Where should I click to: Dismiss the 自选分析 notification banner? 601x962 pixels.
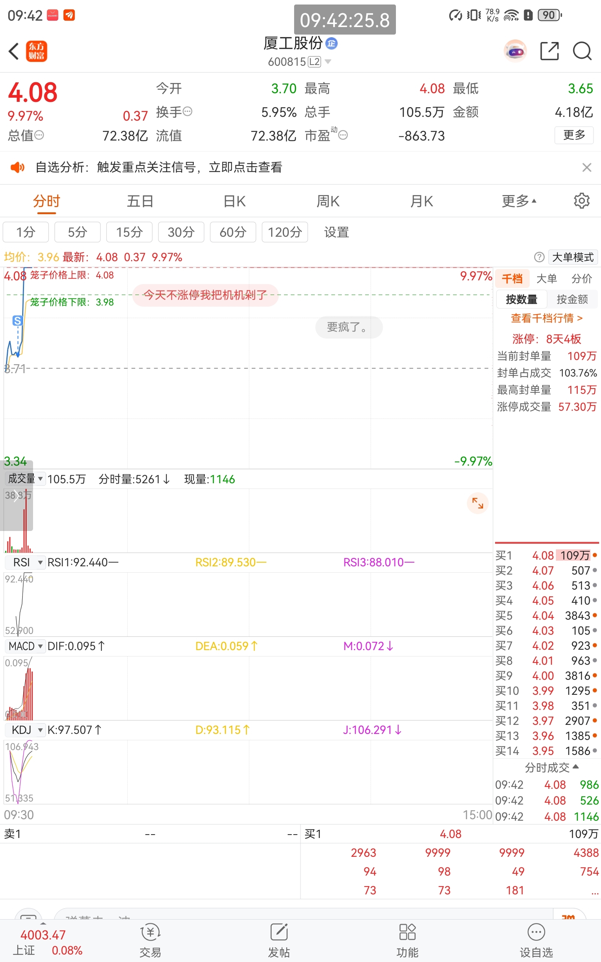click(x=586, y=167)
